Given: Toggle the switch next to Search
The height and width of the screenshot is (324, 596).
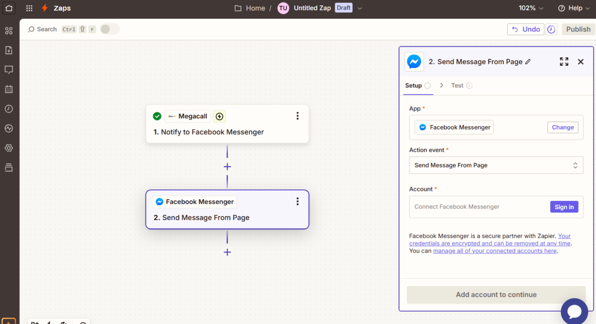Looking at the screenshot, I should tap(110, 29).
